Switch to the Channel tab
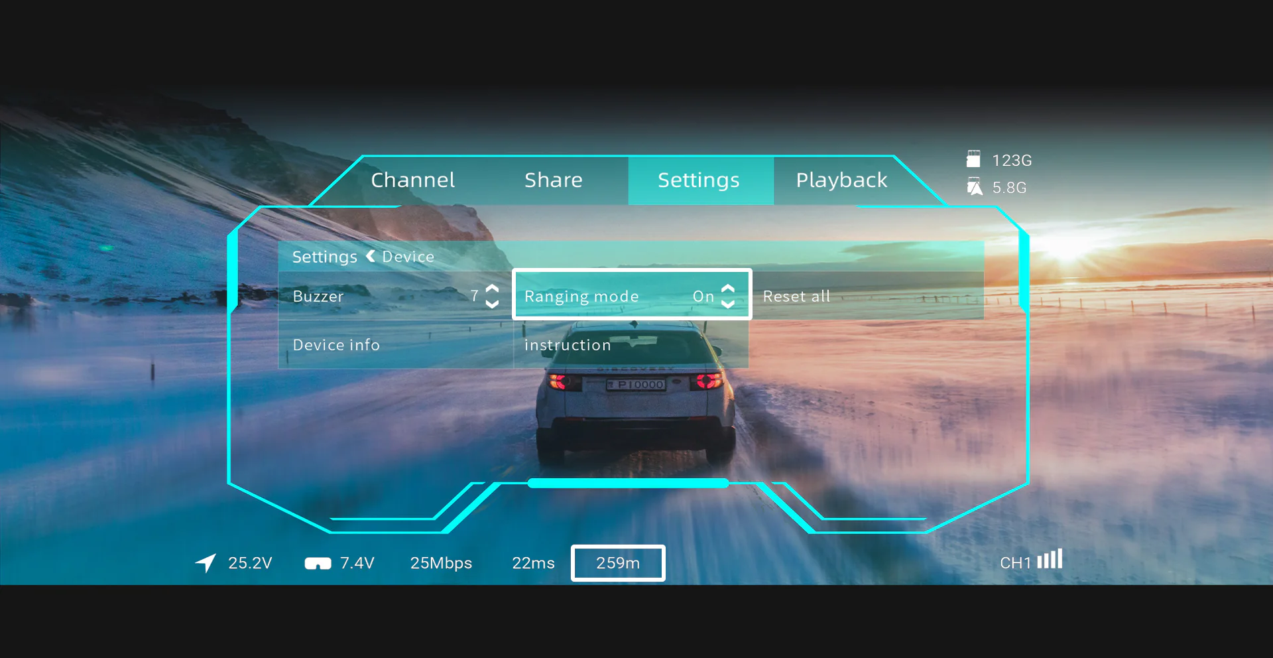Viewport: 1273px width, 658px height. 412,180
